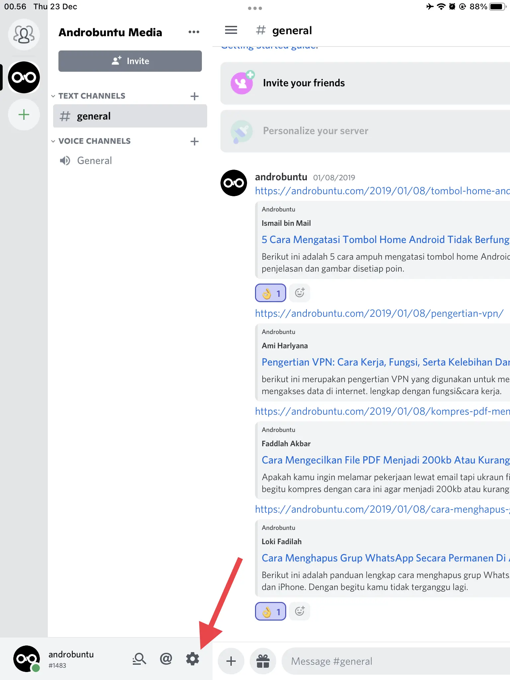Tap the three-dot multitasking indicator at top
510x680 pixels.
click(255, 8)
